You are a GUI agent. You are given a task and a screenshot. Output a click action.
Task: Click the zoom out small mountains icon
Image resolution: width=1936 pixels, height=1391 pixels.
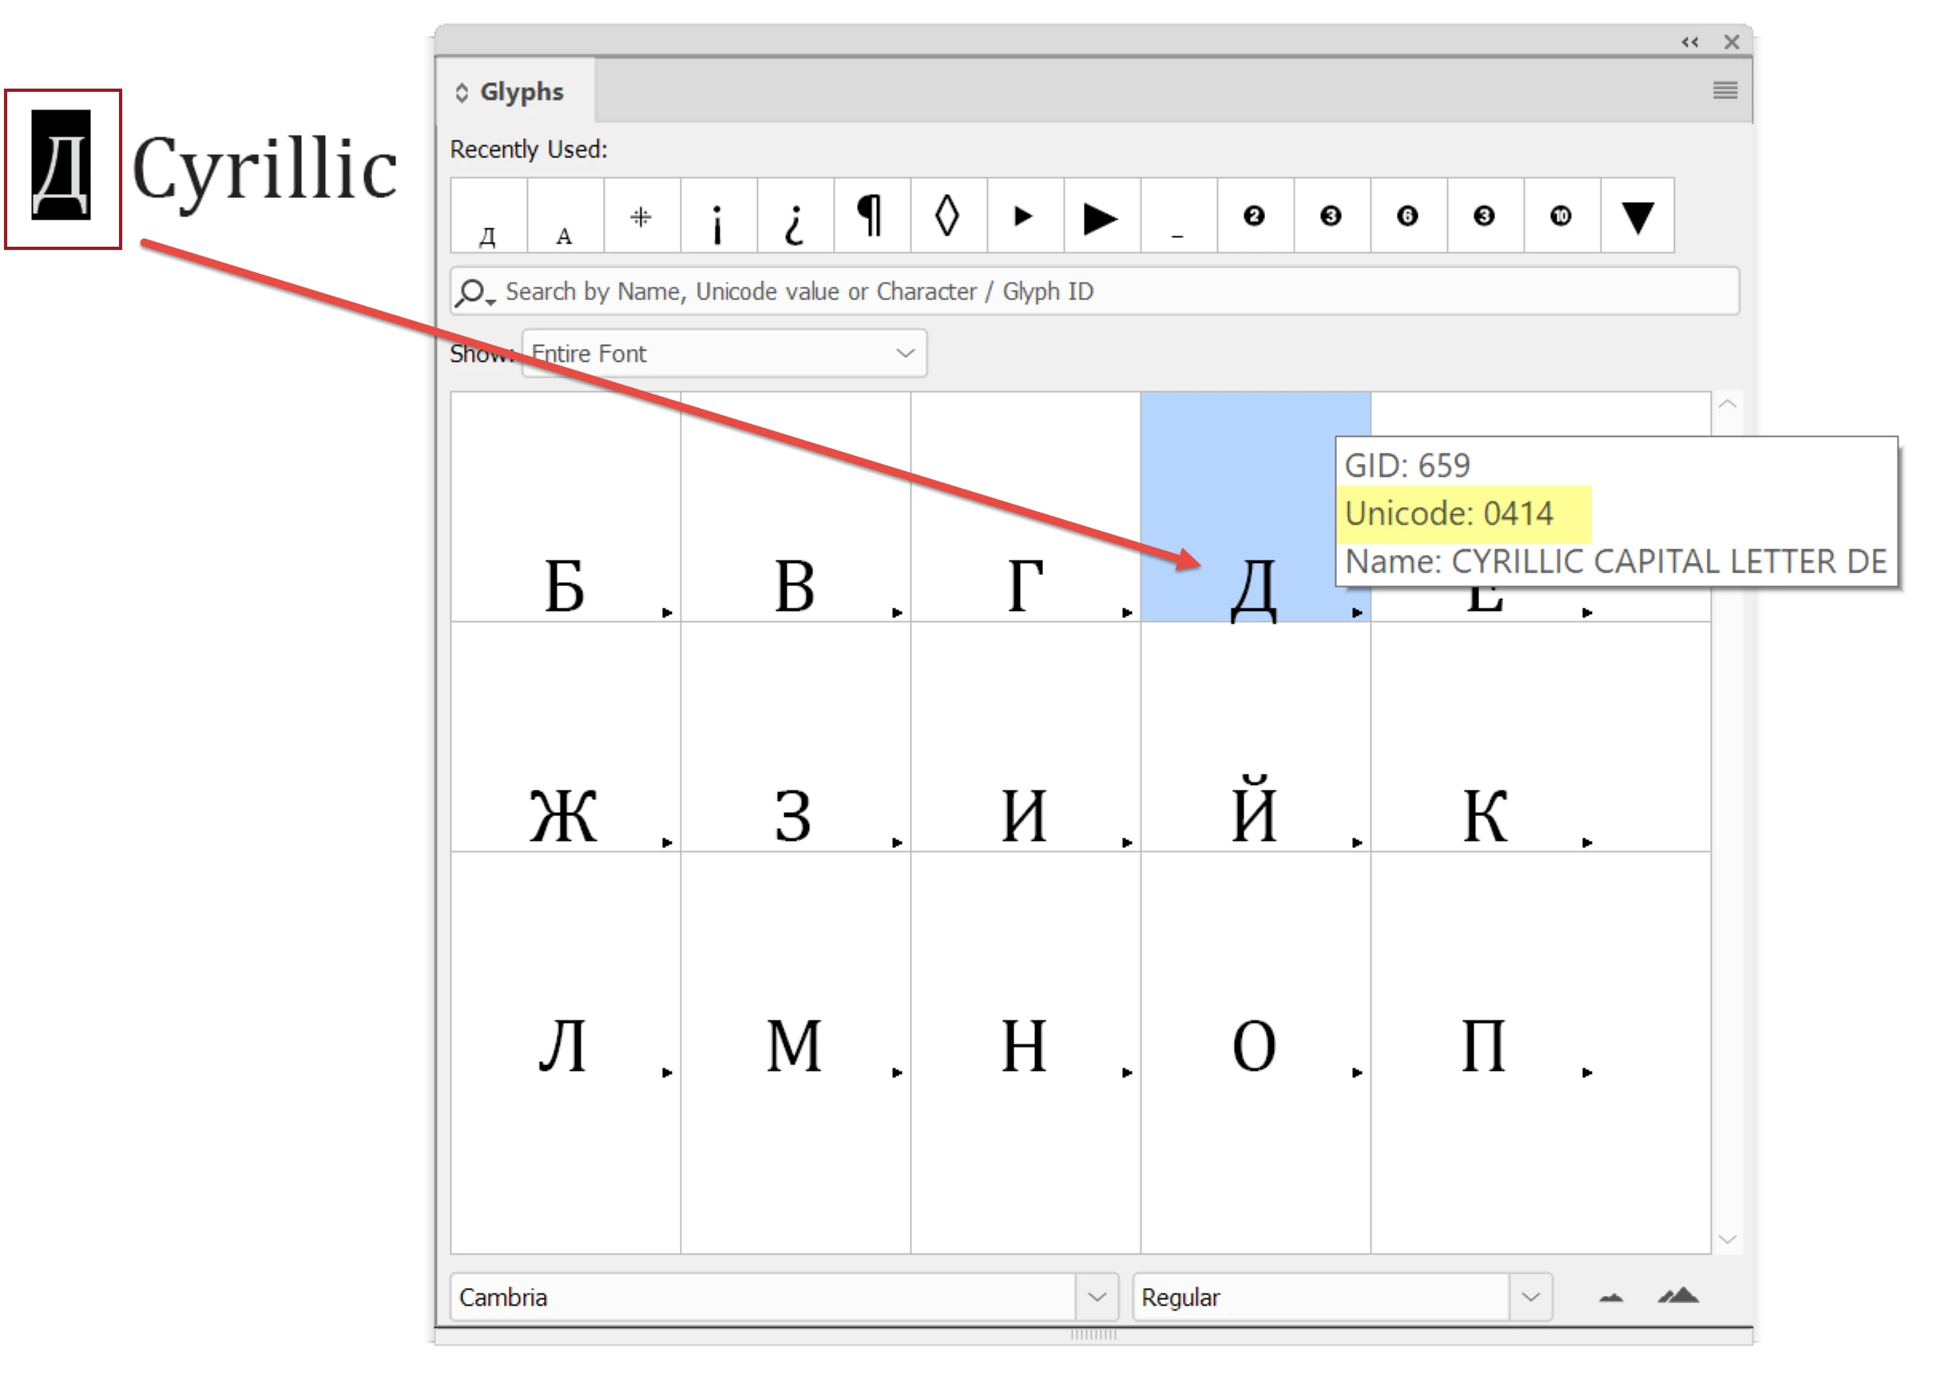point(1611,1297)
